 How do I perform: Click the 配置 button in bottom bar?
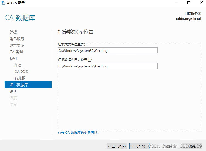(169, 146)
